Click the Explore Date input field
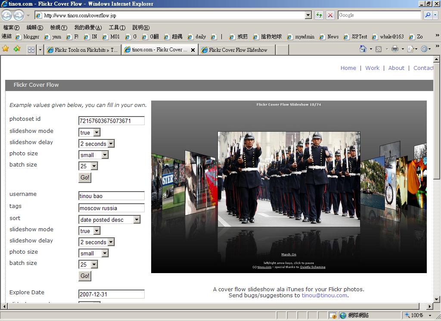This screenshot has width=441, height=321. click(x=112, y=294)
